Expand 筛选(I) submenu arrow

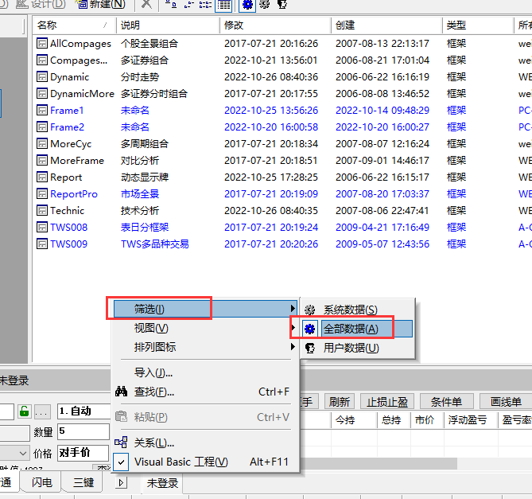[293, 308]
